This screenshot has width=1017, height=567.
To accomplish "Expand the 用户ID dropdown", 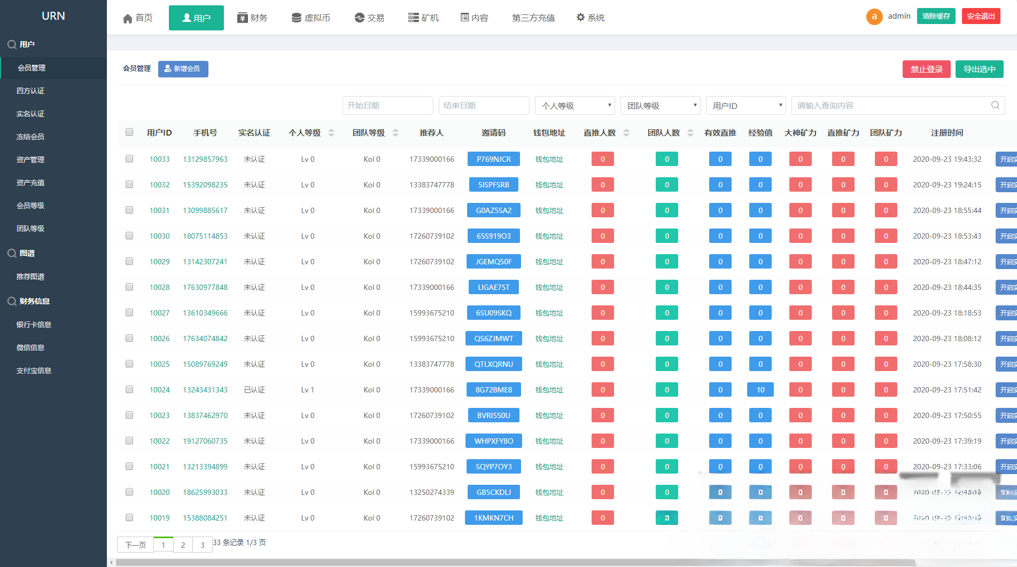I will click(746, 105).
